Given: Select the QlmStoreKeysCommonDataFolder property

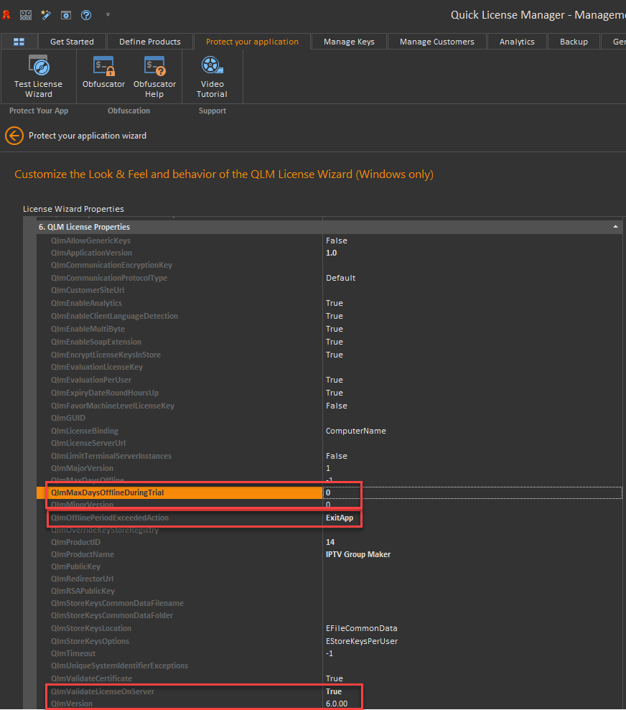Looking at the screenshot, I should click(112, 615).
